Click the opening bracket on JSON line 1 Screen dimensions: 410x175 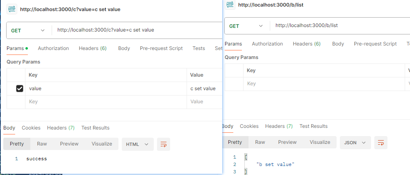[246, 157]
